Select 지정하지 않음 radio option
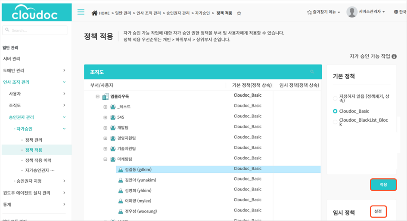Screen dimensions: 407x221 pos(335,98)
